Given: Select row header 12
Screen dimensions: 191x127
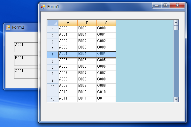Looking at the screenshot, I should point(53,99).
